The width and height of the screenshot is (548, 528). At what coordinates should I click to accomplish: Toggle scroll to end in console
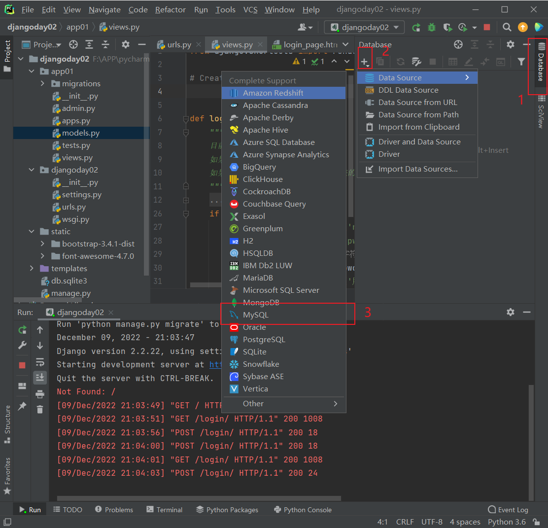(x=40, y=378)
